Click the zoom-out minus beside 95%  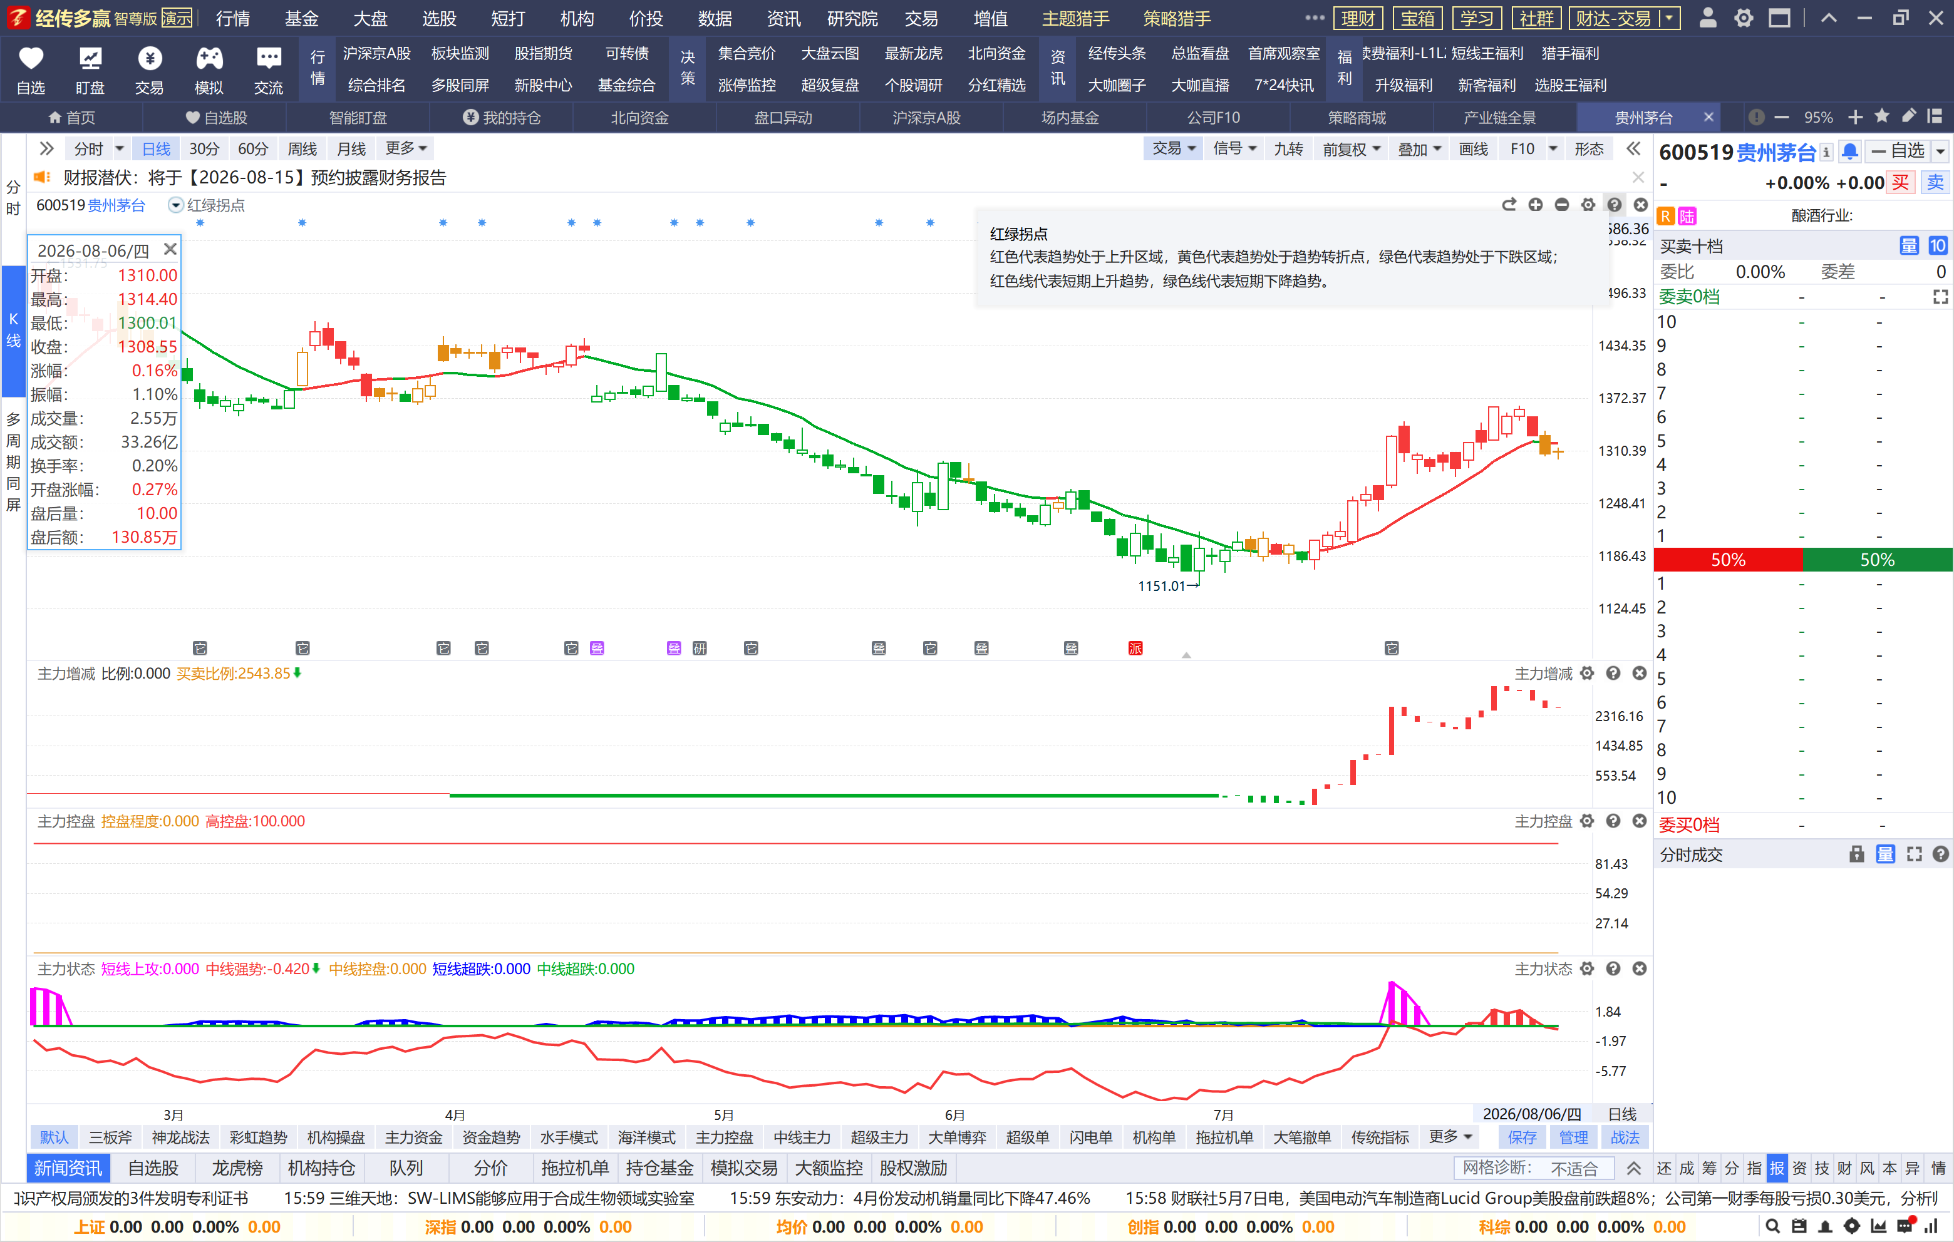click(x=1781, y=118)
